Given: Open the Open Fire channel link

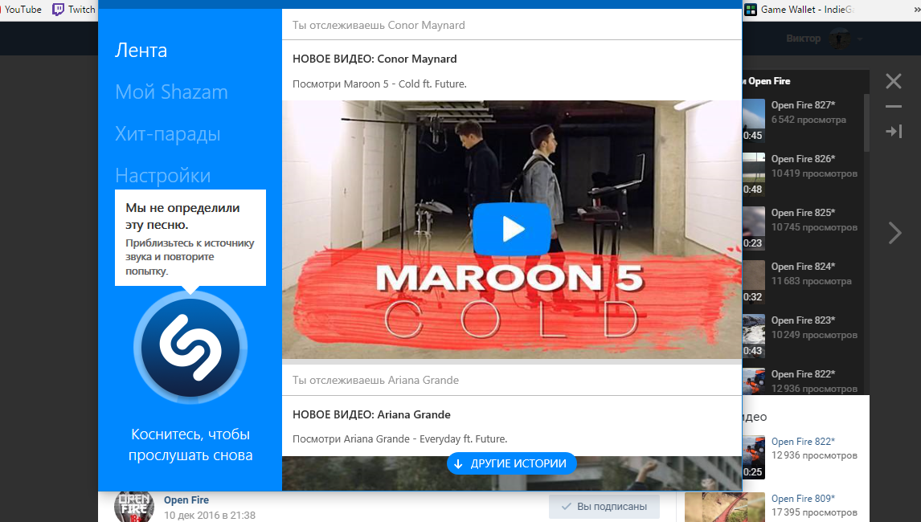Looking at the screenshot, I should point(186,500).
